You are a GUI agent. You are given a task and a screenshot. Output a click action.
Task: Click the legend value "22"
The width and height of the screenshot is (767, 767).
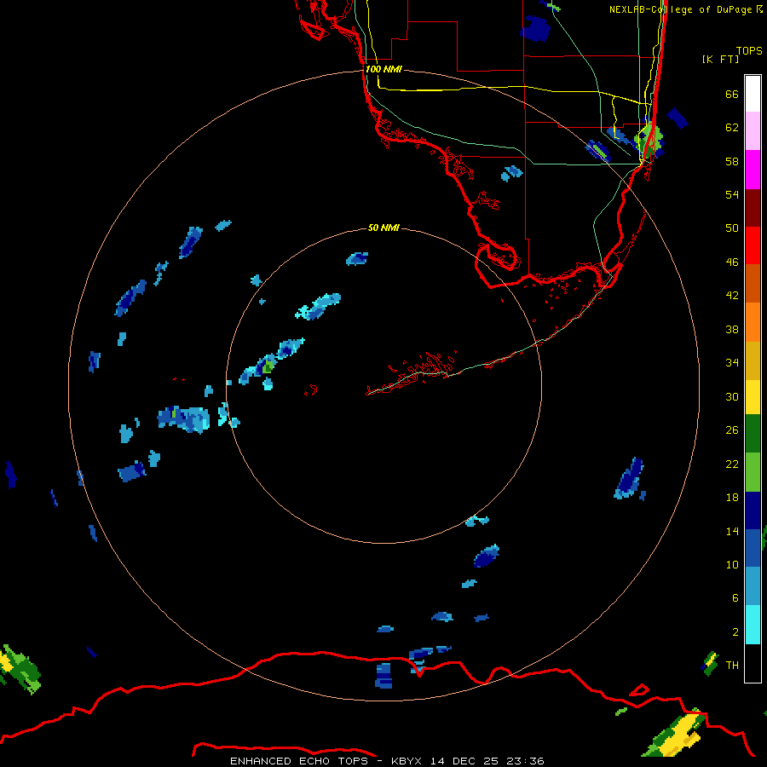point(732,464)
